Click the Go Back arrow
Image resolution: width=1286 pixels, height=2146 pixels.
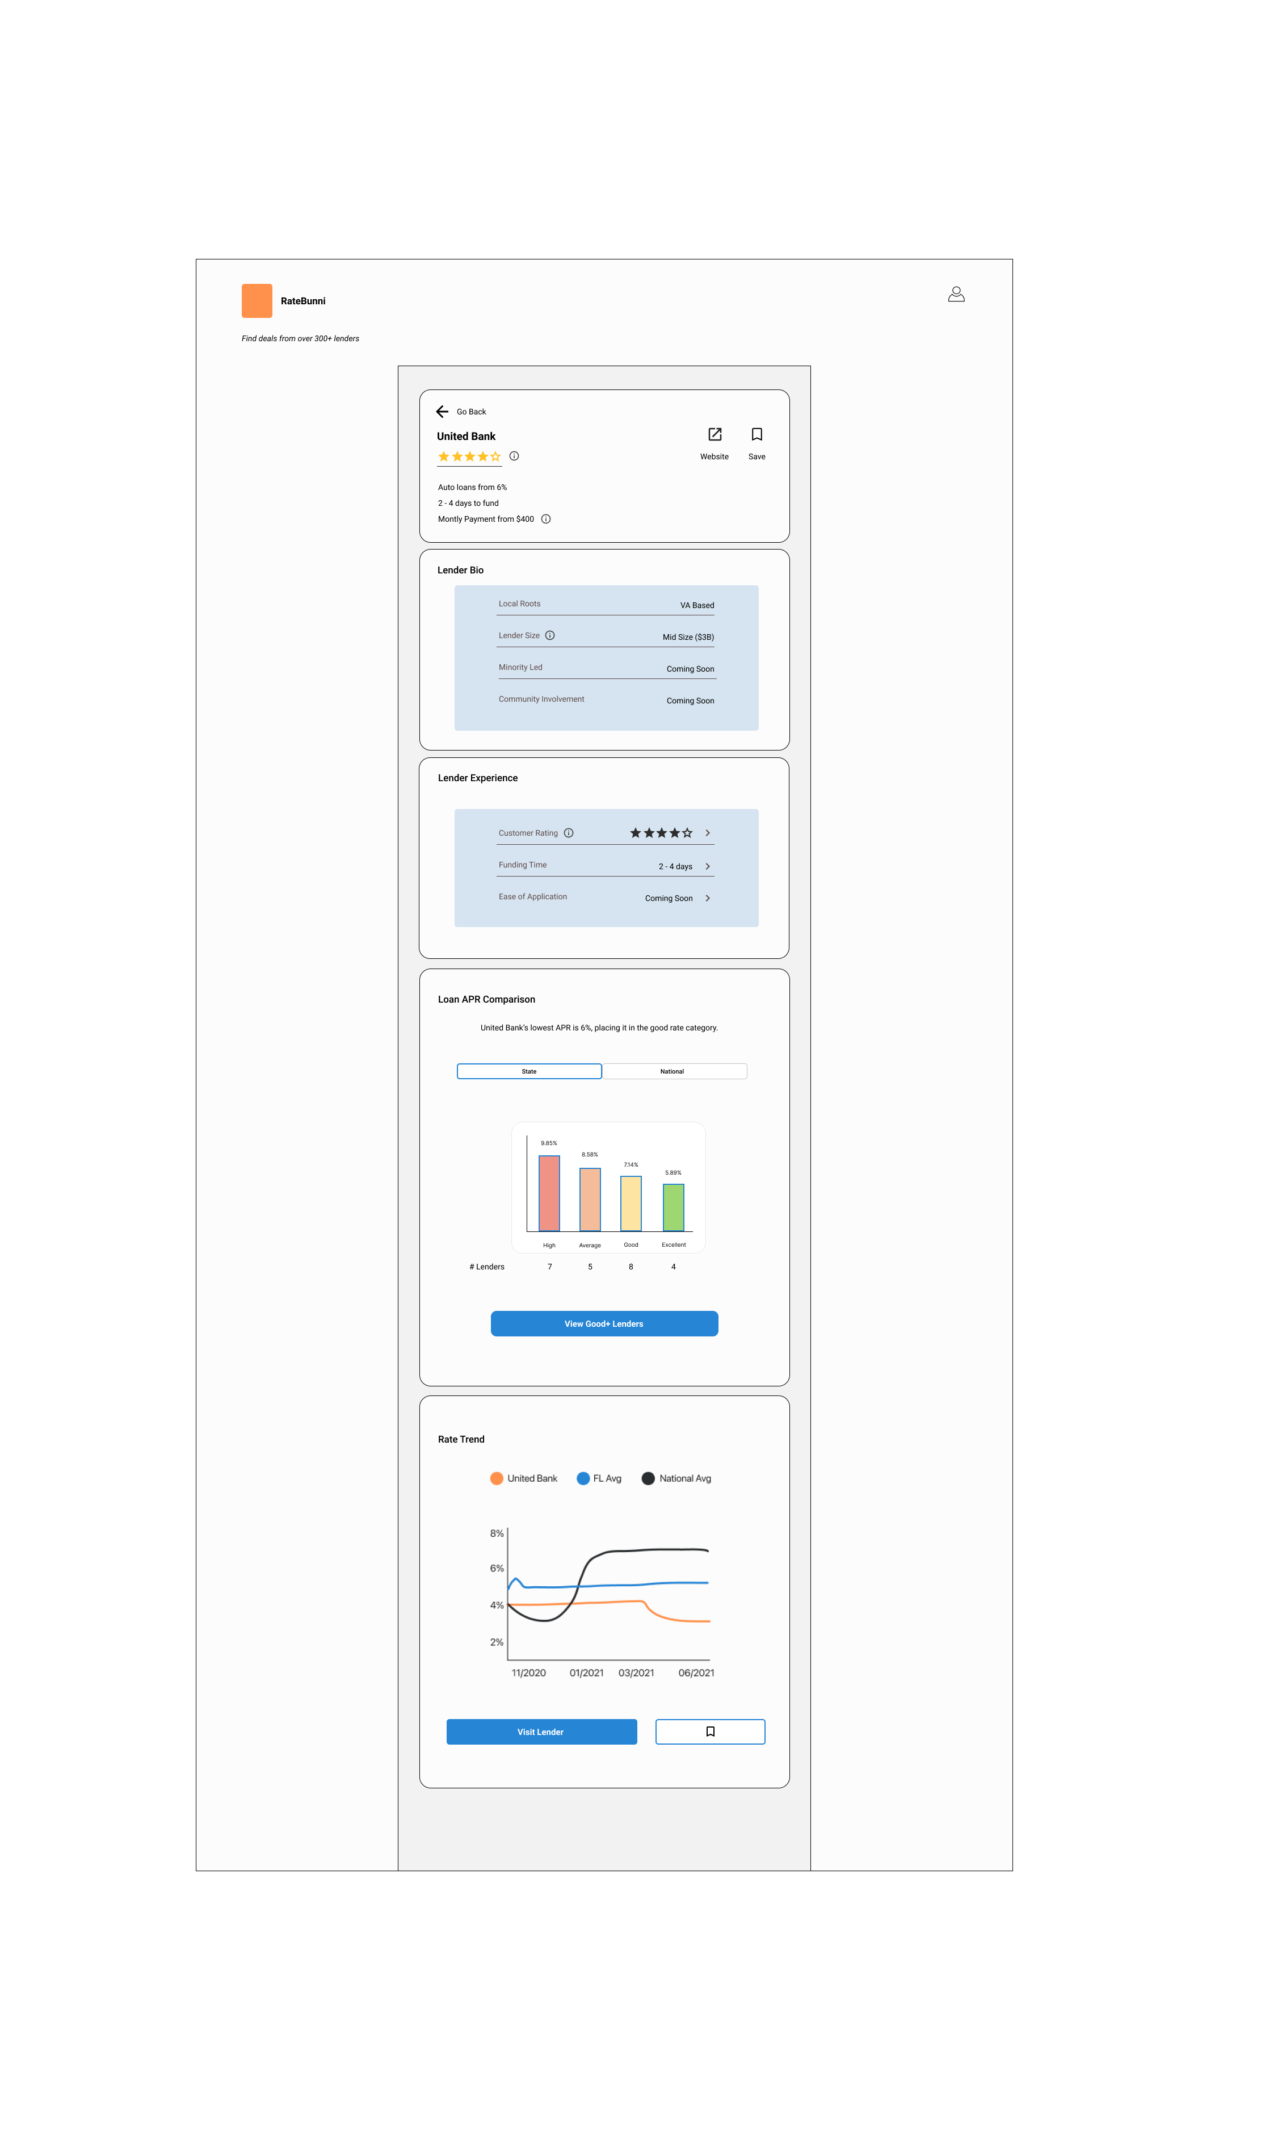[x=442, y=412]
